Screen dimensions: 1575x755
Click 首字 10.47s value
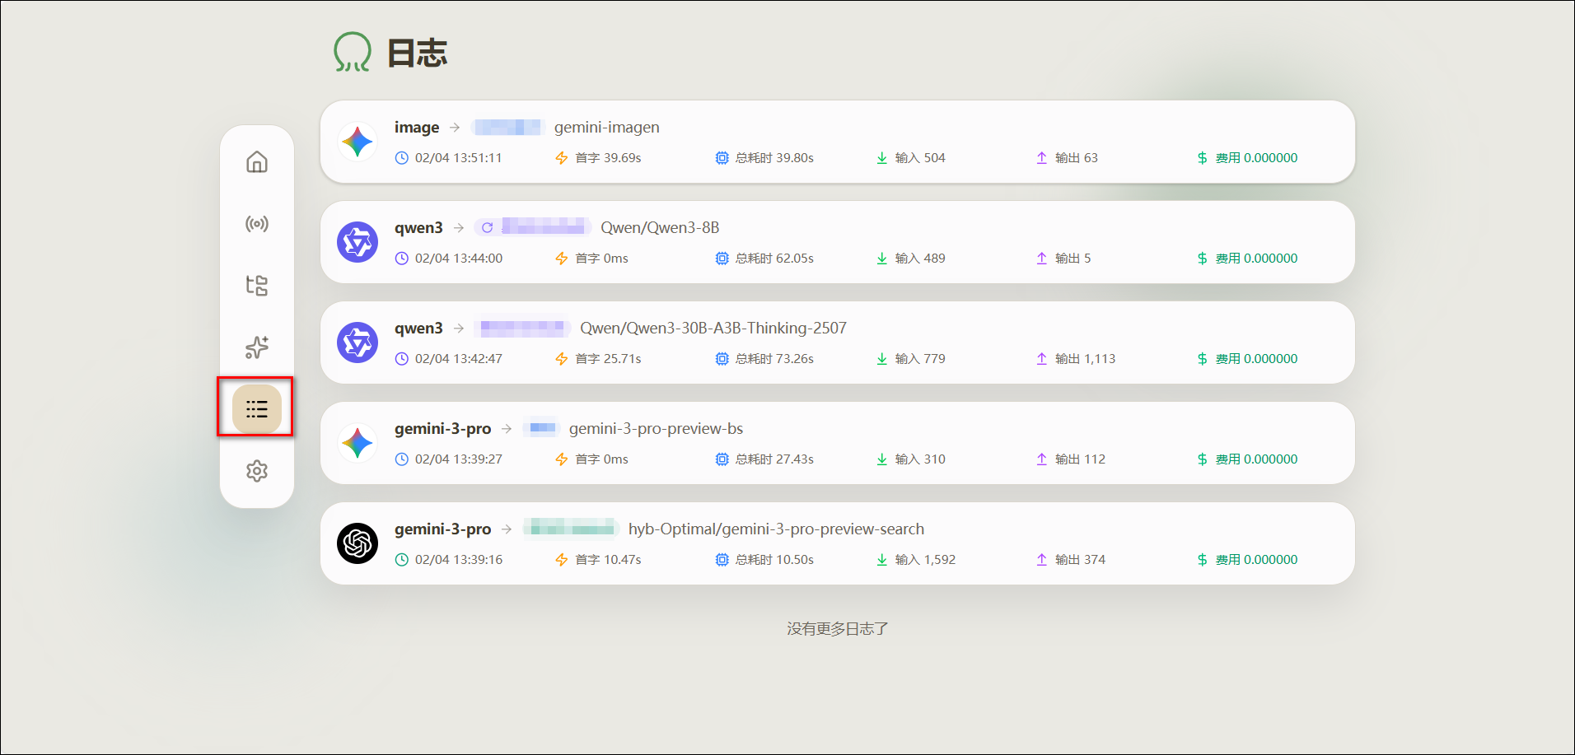608,560
